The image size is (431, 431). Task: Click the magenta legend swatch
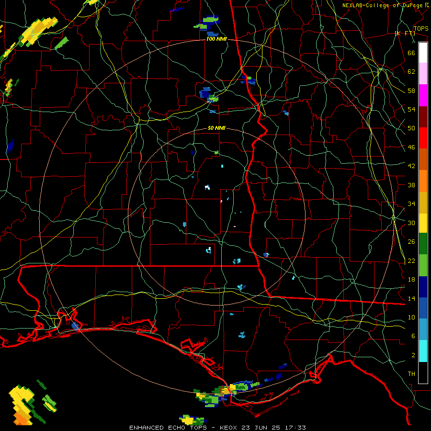(423, 95)
